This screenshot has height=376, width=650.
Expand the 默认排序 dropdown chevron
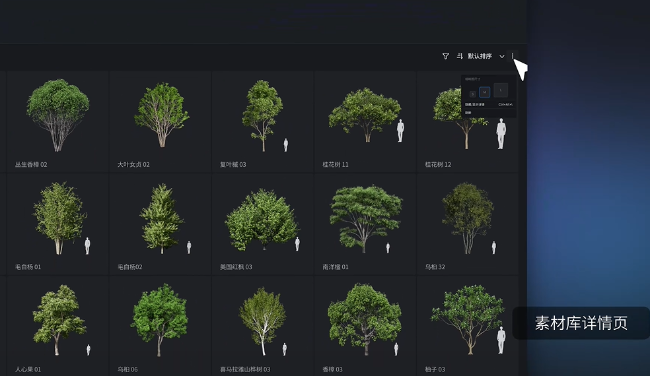[501, 56]
